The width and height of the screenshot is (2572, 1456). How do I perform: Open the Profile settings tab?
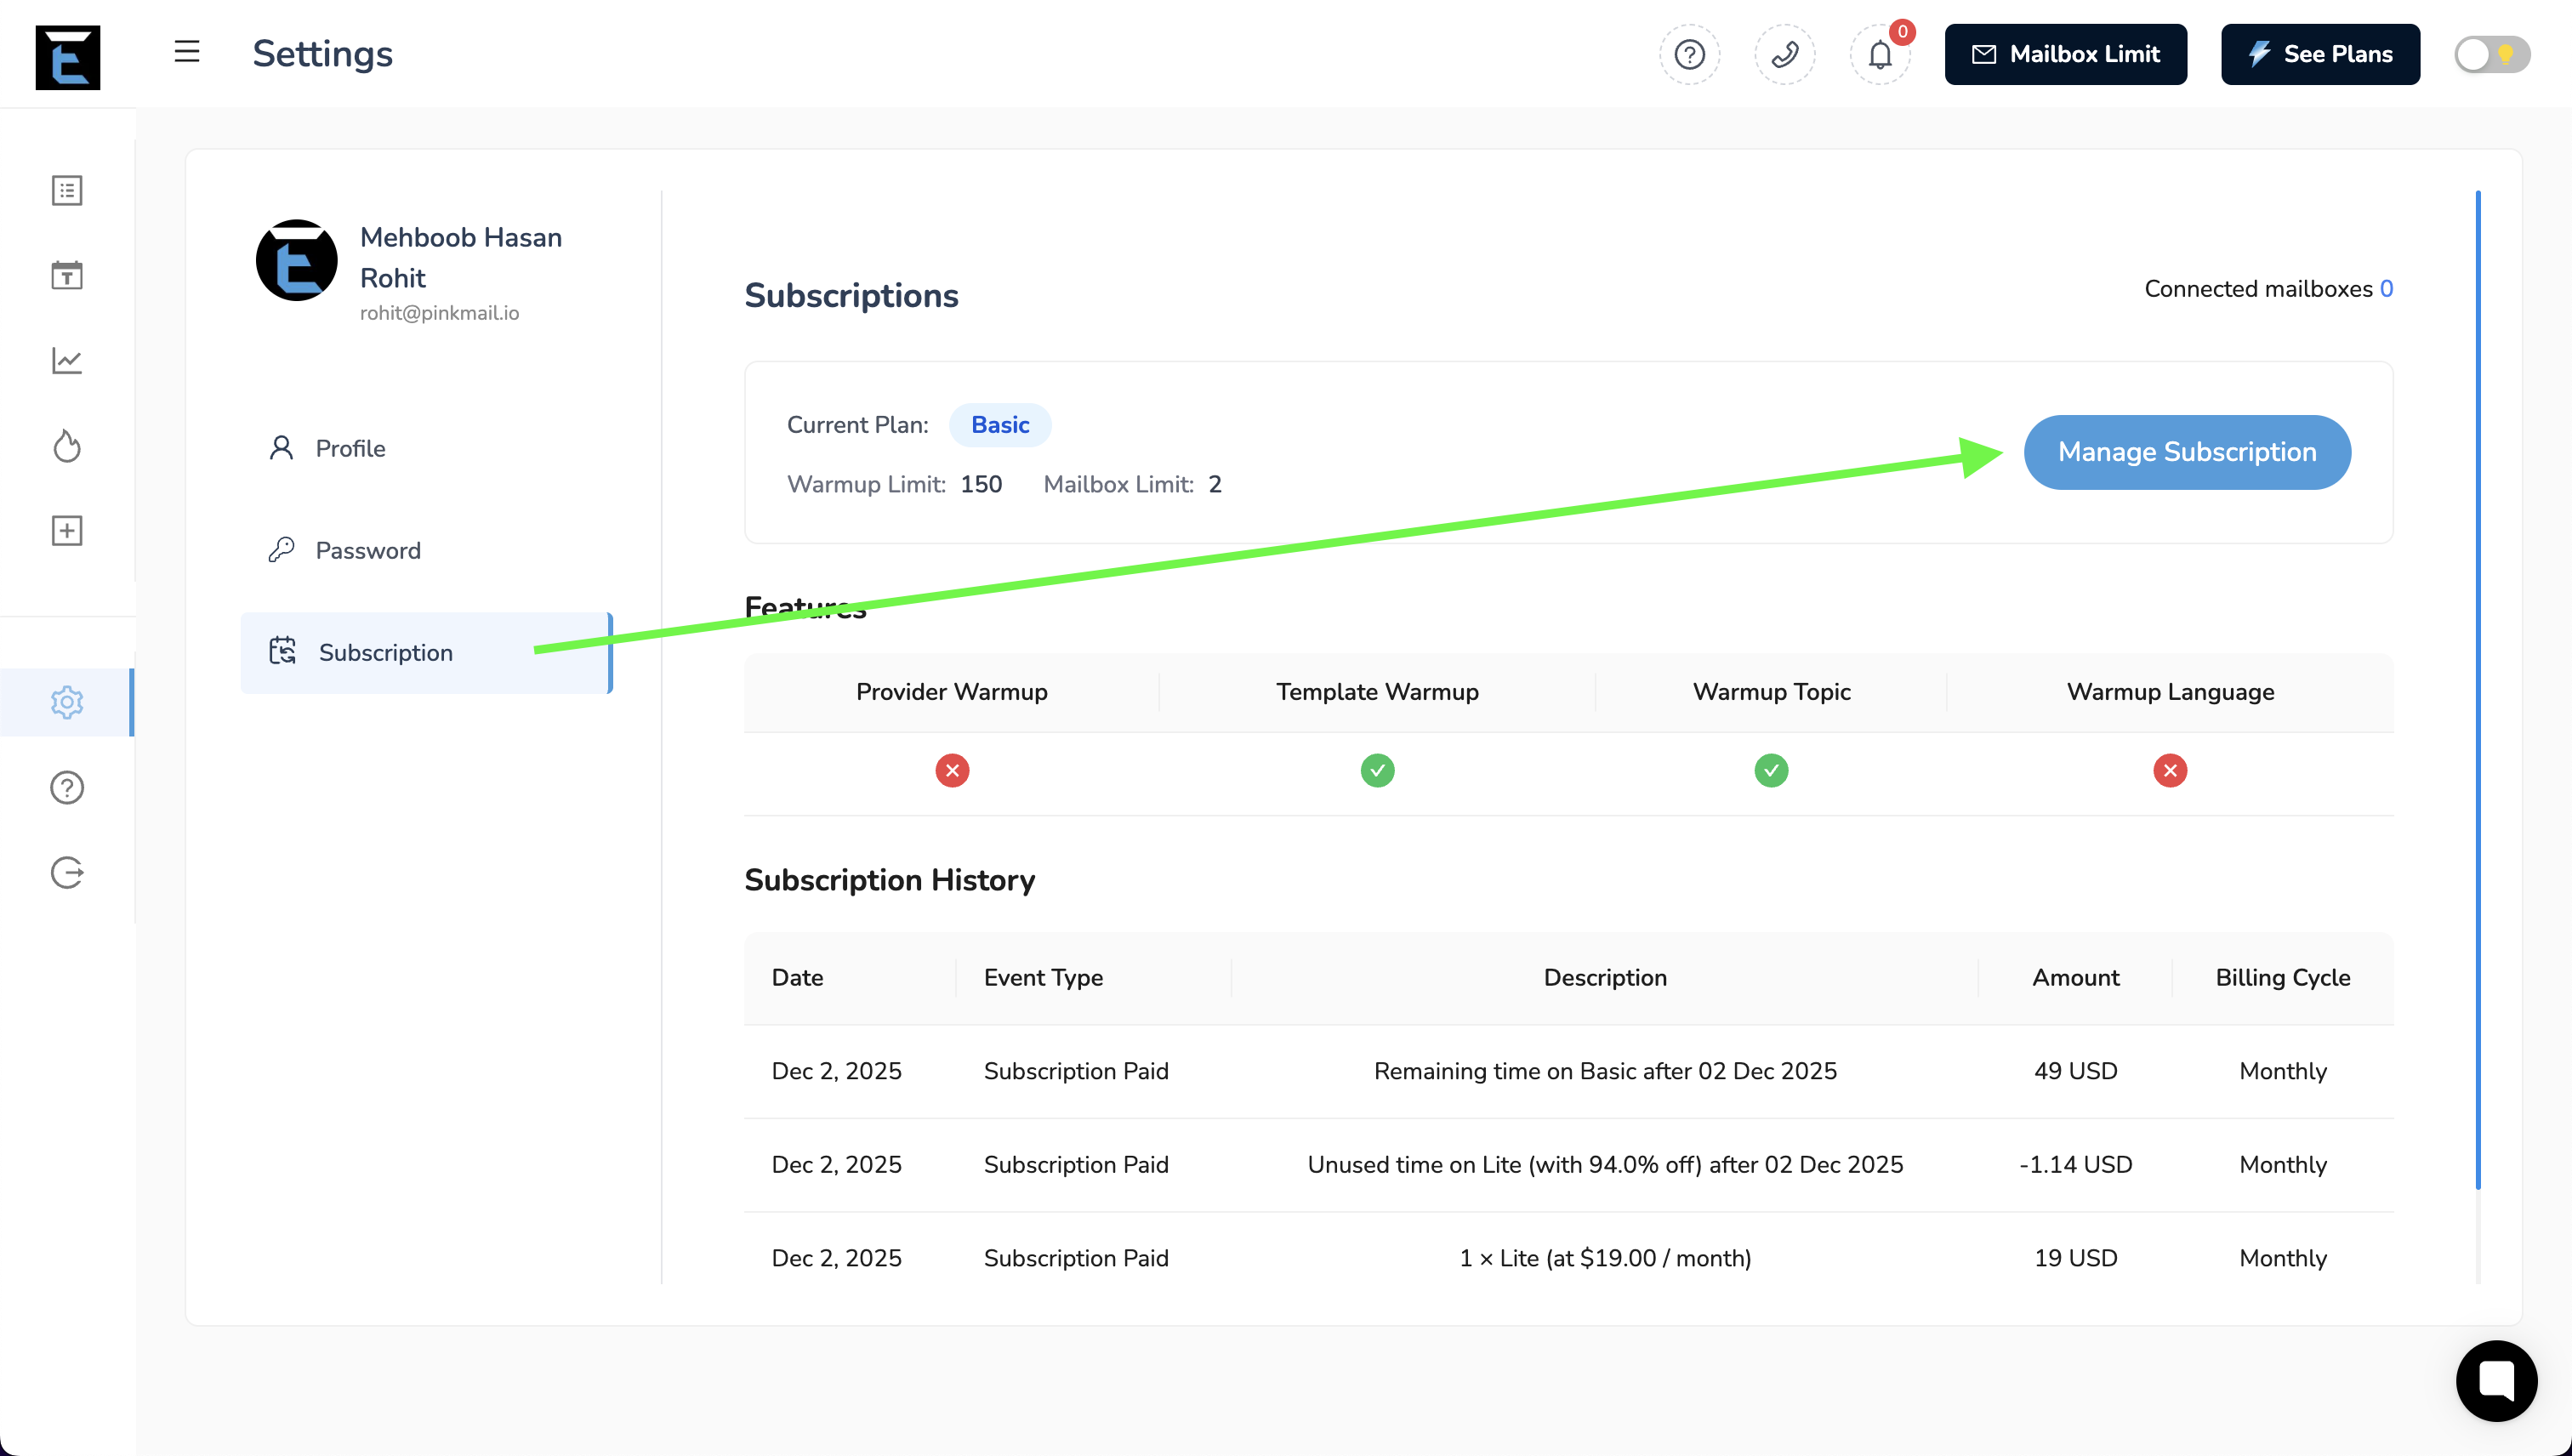click(350, 448)
